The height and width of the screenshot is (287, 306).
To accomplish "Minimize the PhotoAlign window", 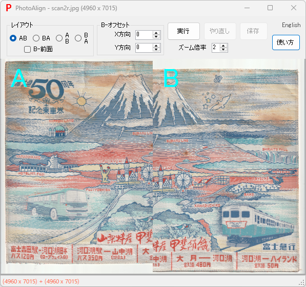I will point(247,8).
